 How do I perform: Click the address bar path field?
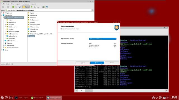48,10
